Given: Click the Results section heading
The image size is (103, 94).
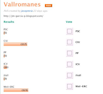Looking at the screenshot, I should coord(9,22).
